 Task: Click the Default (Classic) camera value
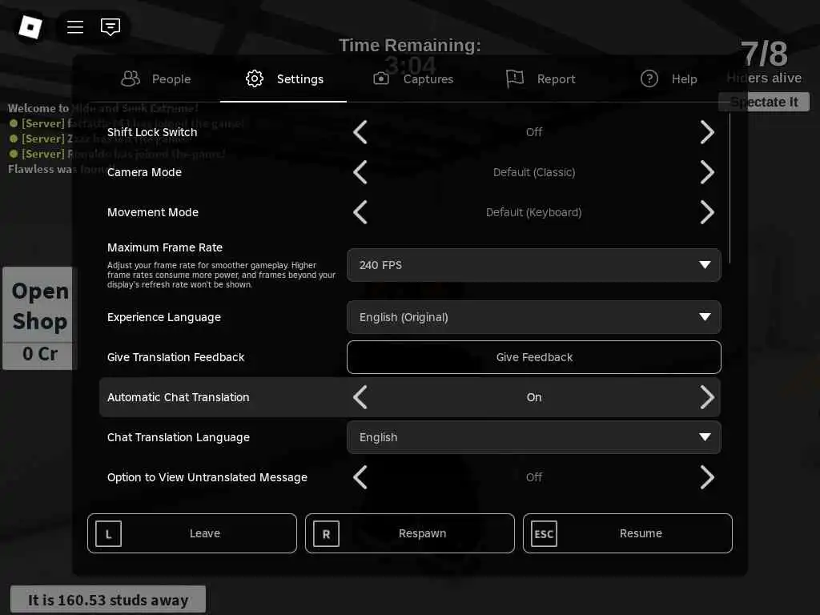[534, 172]
